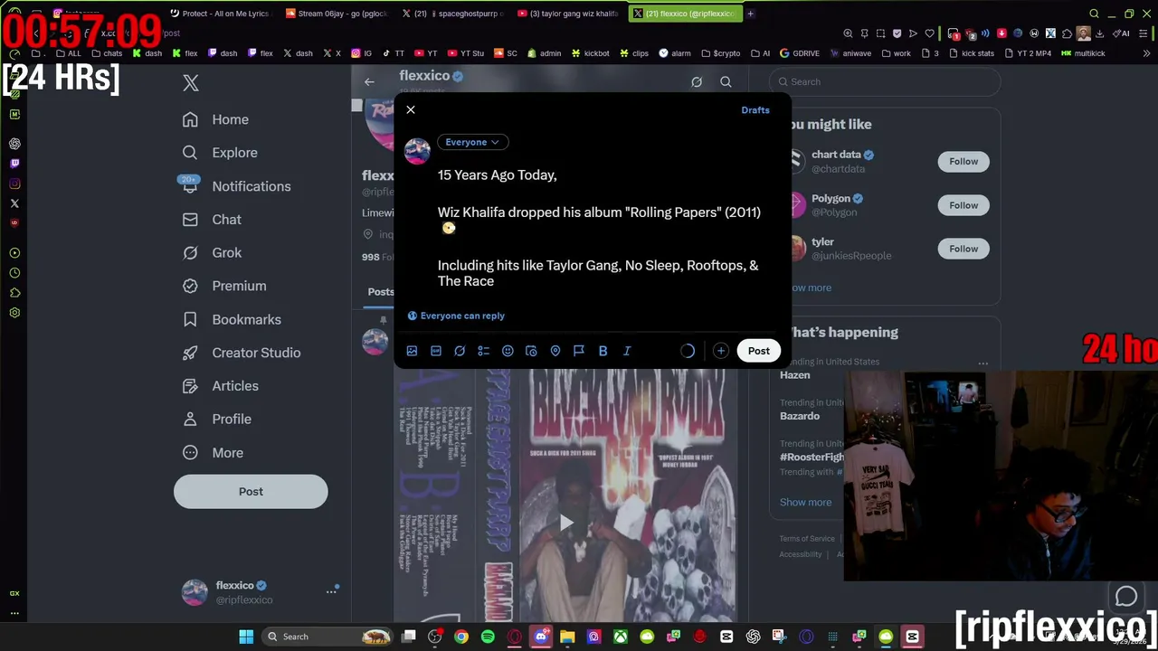The width and height of the screenshot is (1158, 651).
Task: Open a new browser tab
Action: (x=750, y=14)
